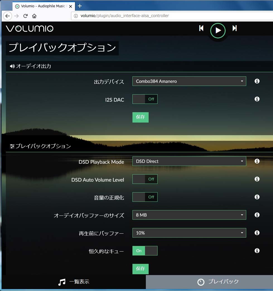Open info icon for DSD Playback Mode

(257, 161)
